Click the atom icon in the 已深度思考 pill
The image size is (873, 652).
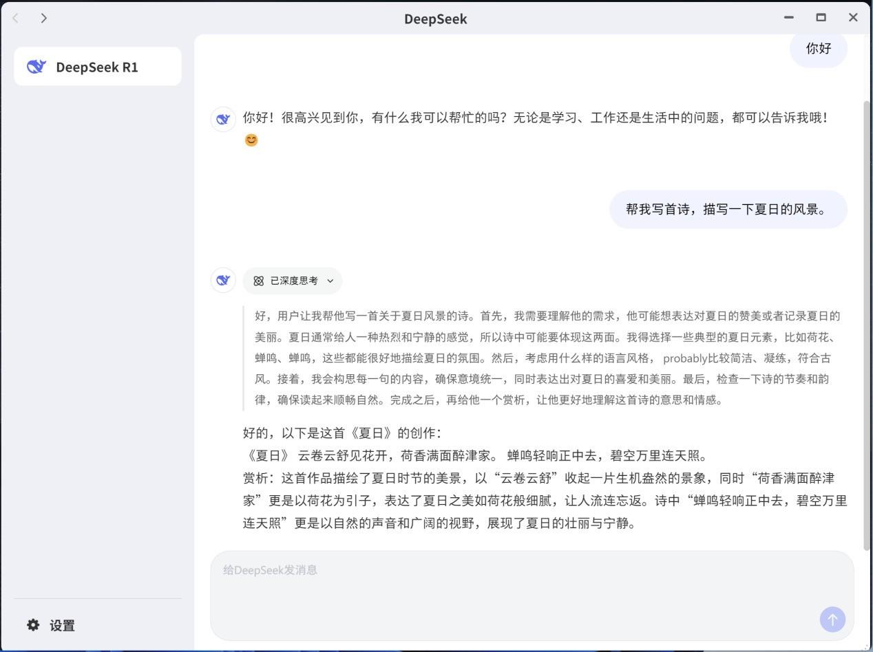click(259, 281)
